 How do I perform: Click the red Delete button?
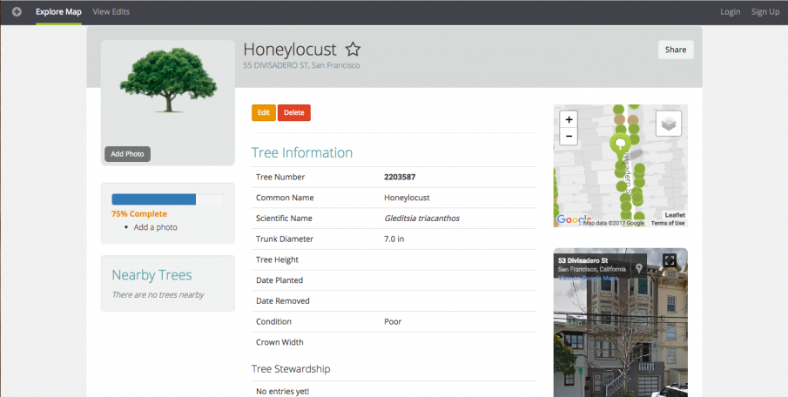294,112
